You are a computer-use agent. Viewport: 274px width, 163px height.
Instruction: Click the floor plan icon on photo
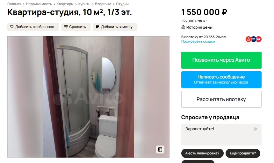click(x=160, y=149)
